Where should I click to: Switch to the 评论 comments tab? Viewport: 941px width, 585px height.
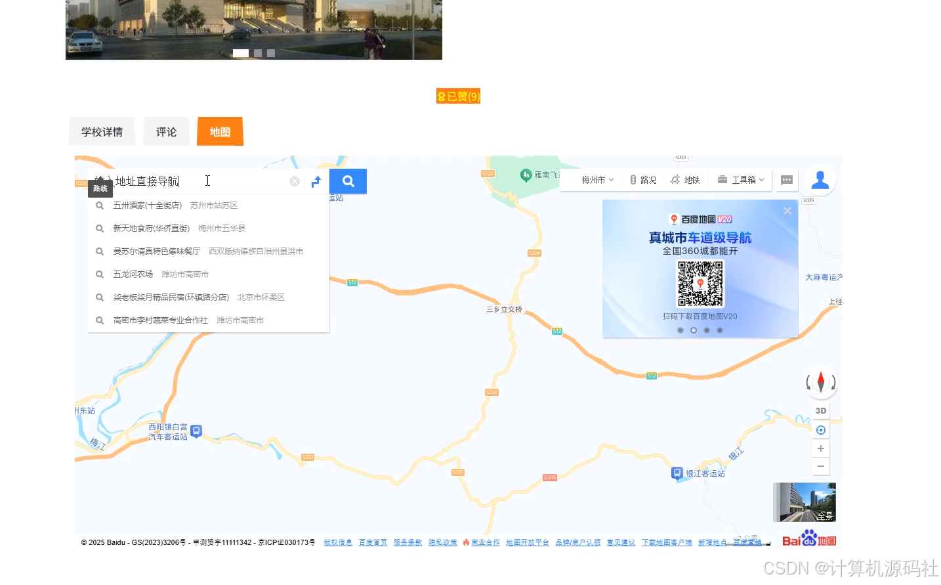[x=166, y=131]
